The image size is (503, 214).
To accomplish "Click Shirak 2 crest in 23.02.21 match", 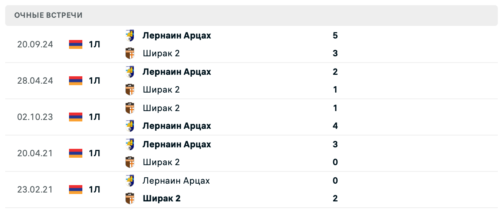I will pos(130,198).
